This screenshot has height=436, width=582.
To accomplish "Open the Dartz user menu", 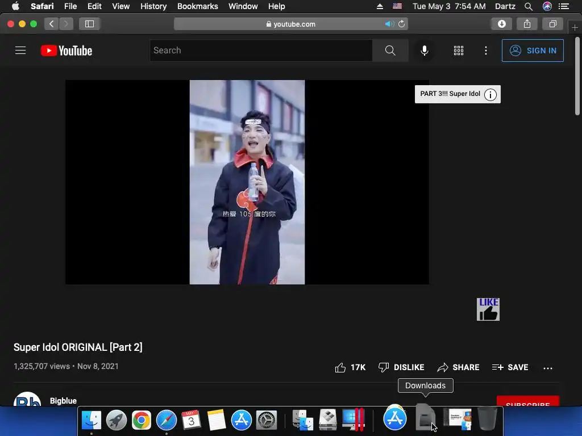I will click(x=505, y=6).
